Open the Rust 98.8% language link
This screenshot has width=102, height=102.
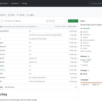86,85
